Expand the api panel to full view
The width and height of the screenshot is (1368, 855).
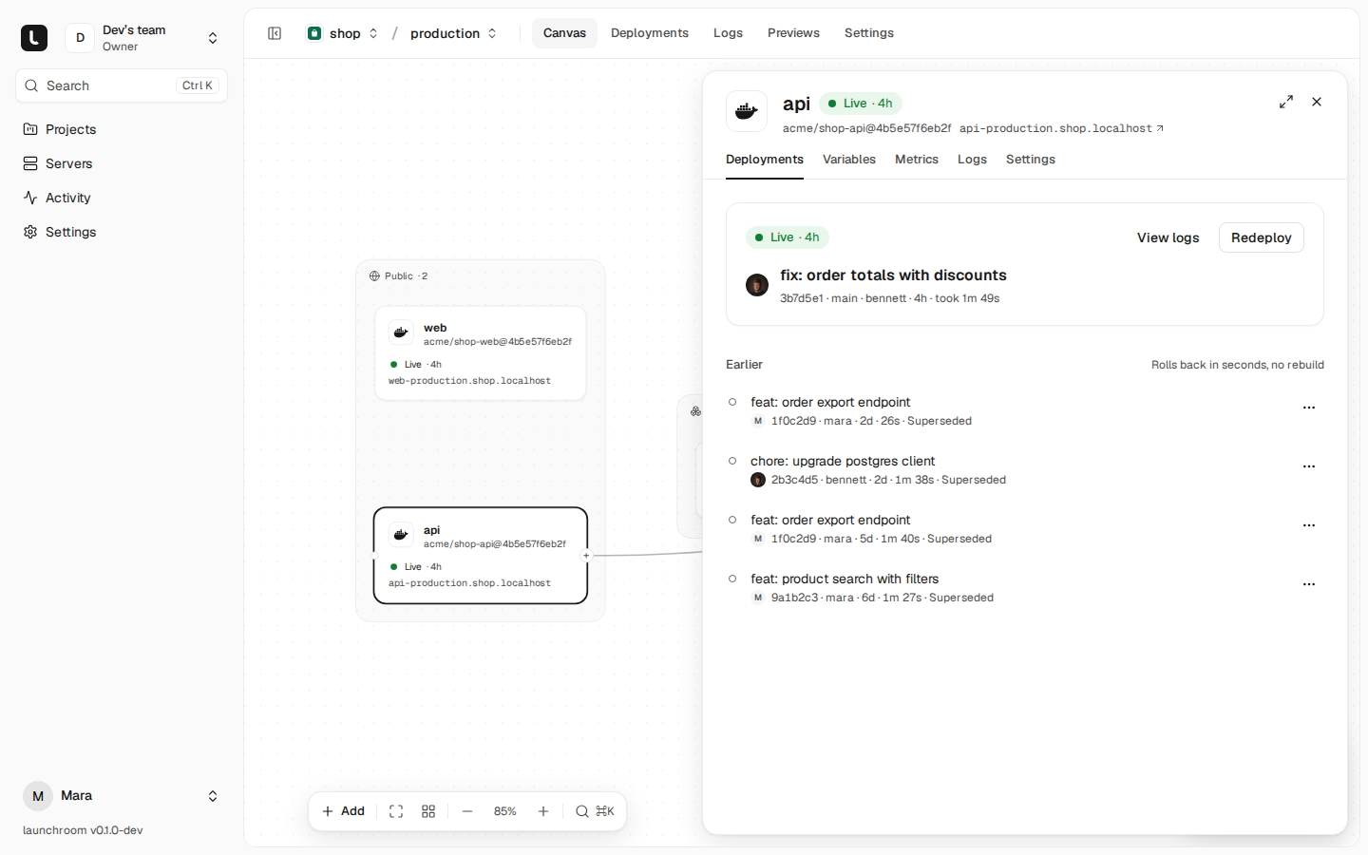[x=1286, y=102]
